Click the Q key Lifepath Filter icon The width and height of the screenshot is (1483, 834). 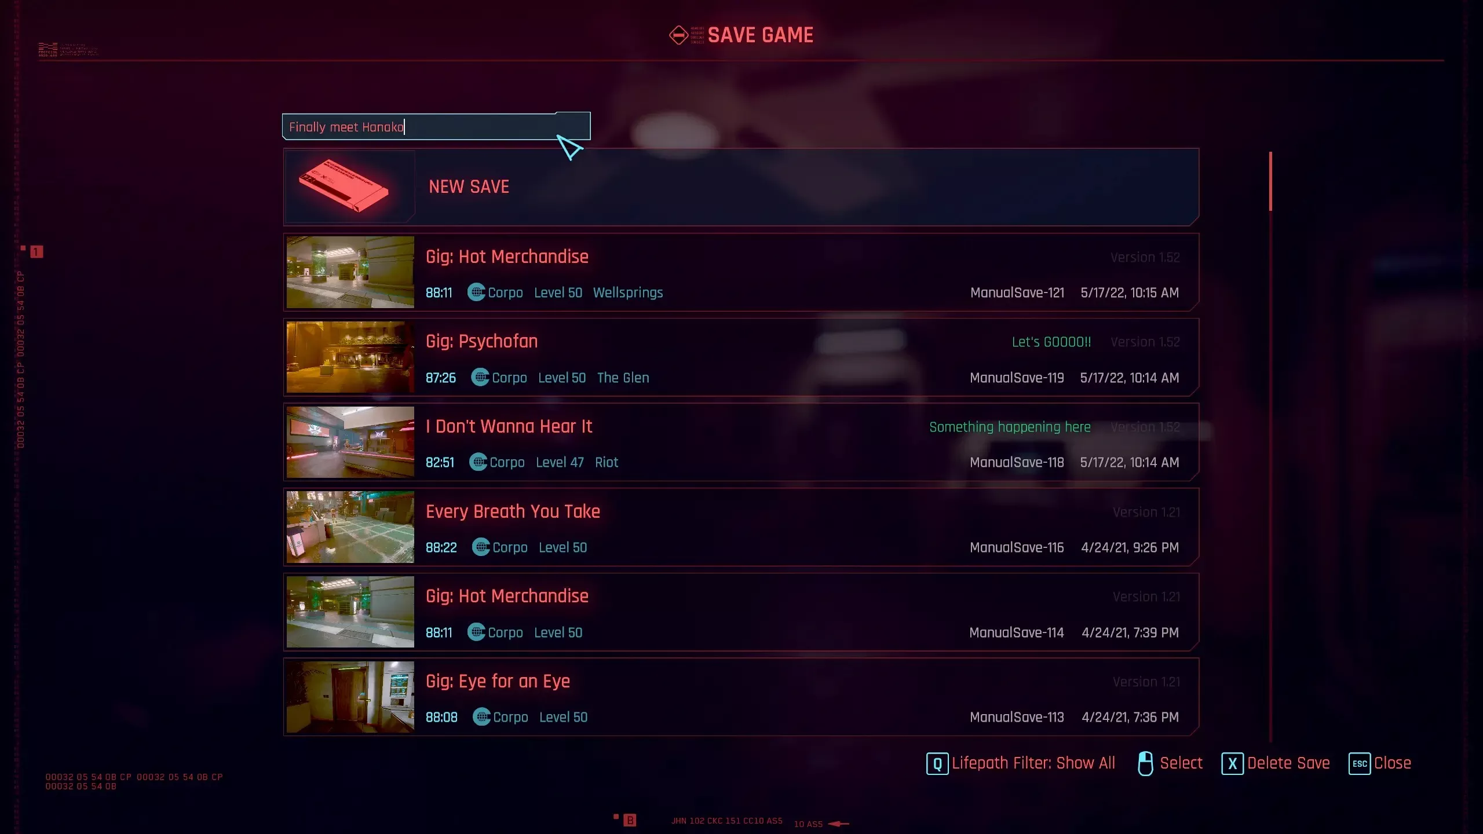click(x=937, y=763)
